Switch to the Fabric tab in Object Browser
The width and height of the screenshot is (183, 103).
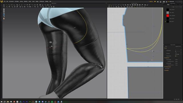point(168,5)
